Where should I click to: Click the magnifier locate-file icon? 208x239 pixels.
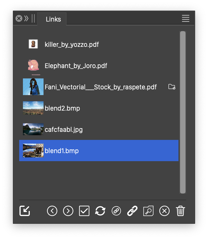pos(148,211)
